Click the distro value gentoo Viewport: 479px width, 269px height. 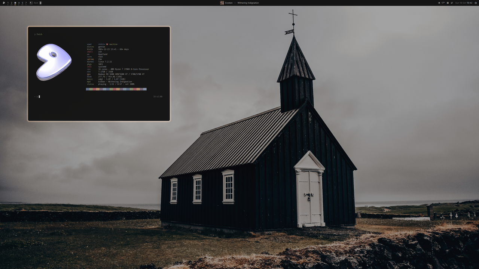102,47
